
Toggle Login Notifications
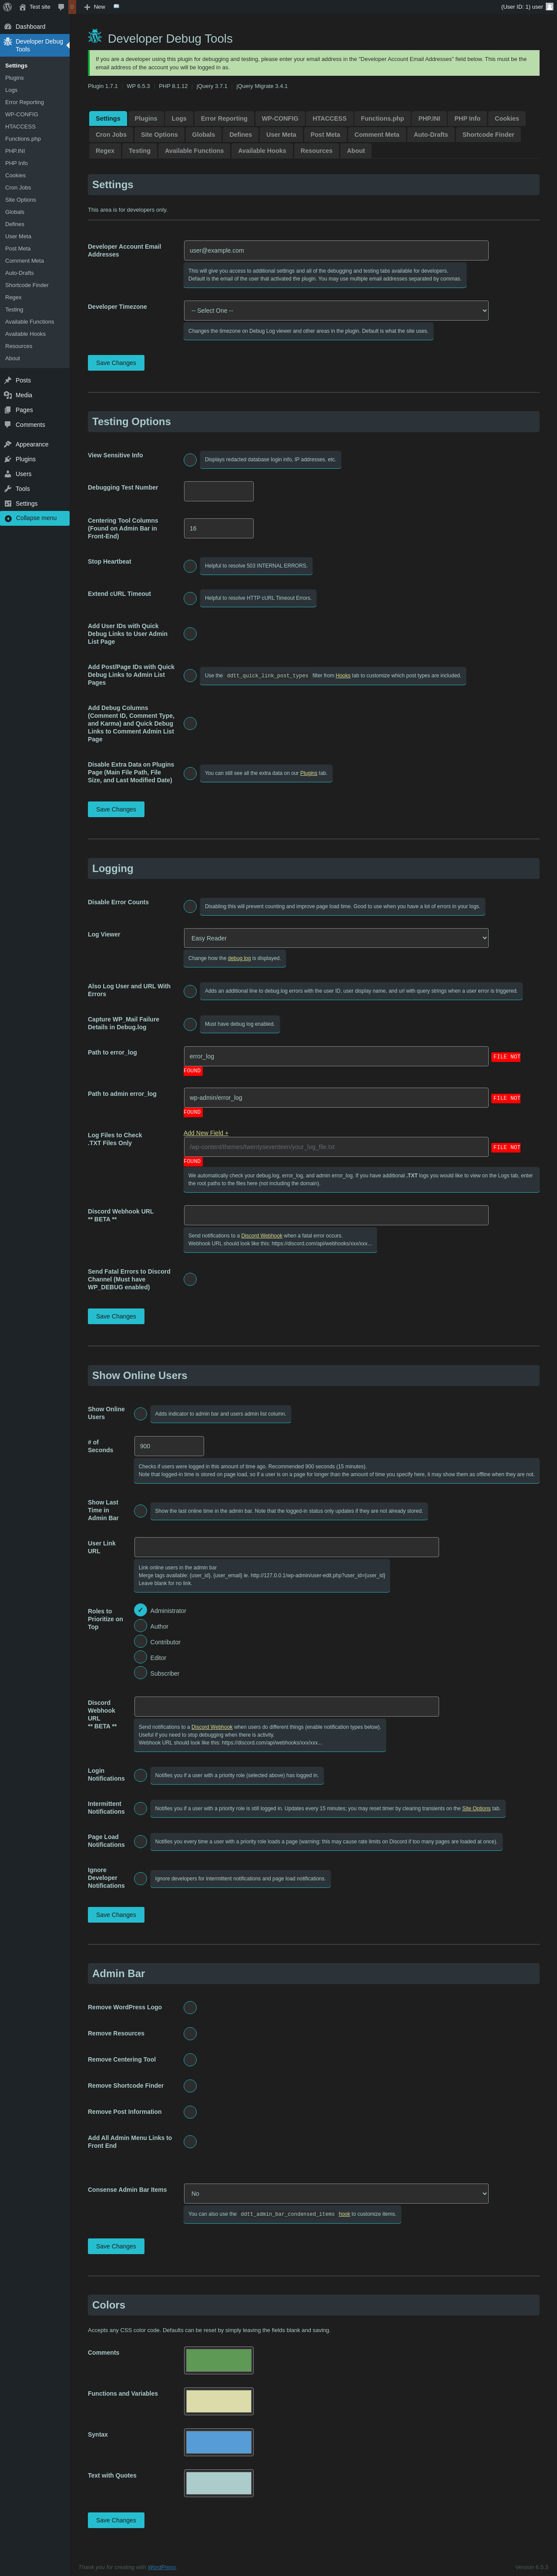(141, 1775)
